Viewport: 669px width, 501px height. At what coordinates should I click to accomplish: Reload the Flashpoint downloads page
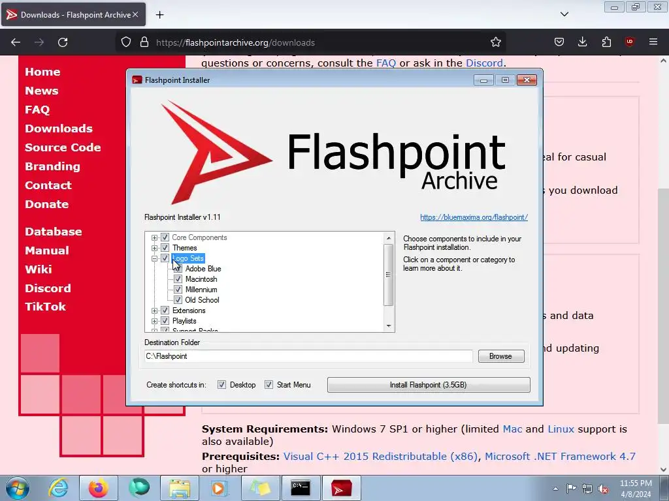coord(63,42)
